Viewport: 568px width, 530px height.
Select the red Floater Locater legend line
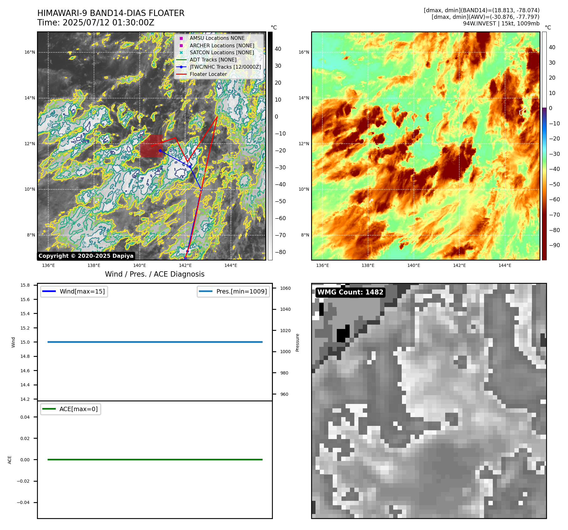[x=181, y=74]
